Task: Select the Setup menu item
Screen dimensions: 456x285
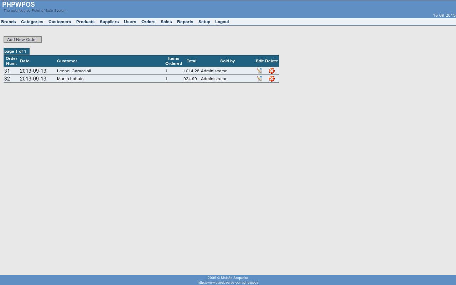Action: click(x=204, y=21)
